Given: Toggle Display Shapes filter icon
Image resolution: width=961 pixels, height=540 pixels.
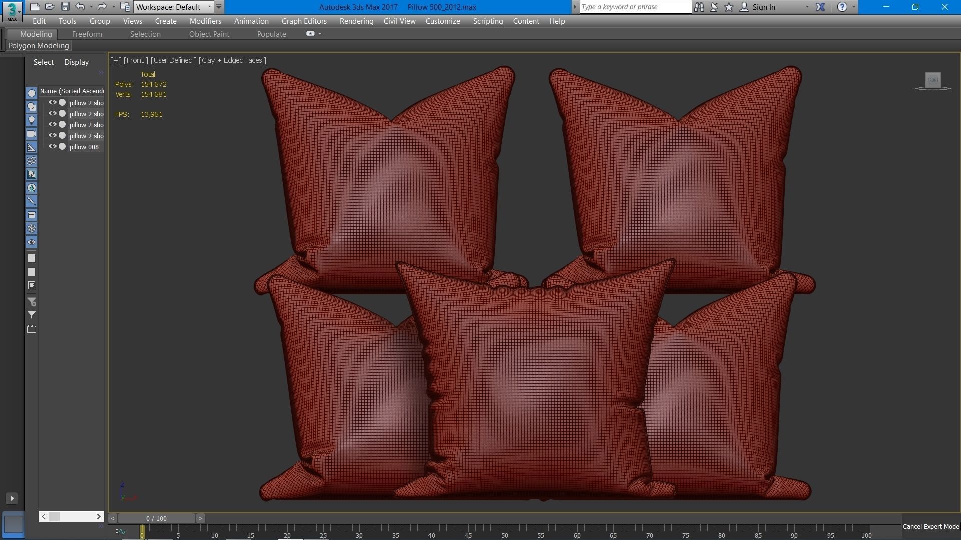Looking at the screenshot, I should (x=32, y=107).
